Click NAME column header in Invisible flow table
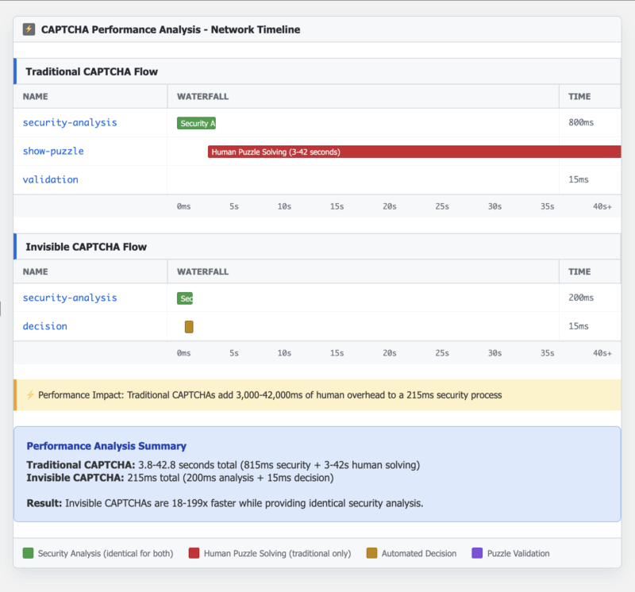 35,271
